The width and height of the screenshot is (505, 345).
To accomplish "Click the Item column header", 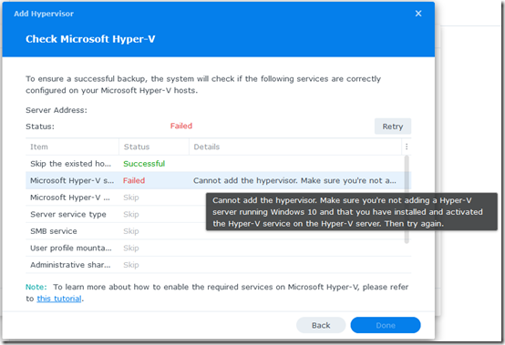I will [72, 147].
